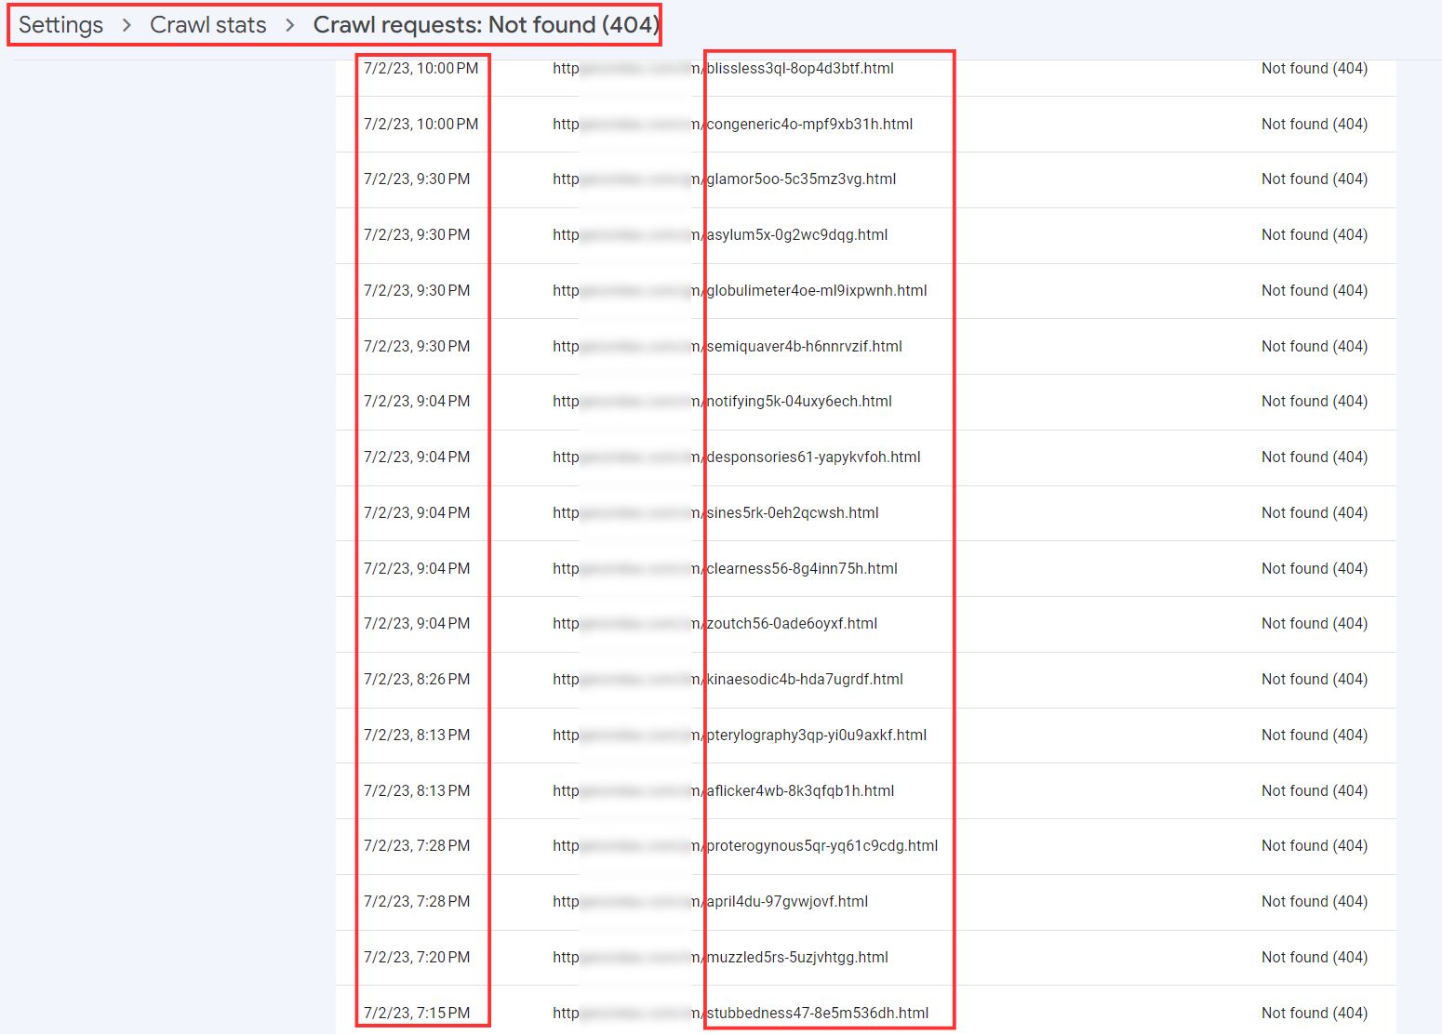
Task: Click the sines5rk-0eh2qcwsh.html URL row
Action: pyautogui.click(x=865, y=513)
